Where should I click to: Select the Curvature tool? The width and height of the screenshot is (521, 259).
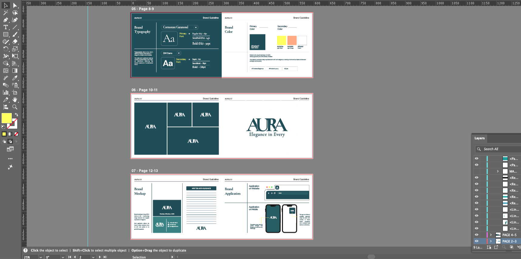point(15,20)
